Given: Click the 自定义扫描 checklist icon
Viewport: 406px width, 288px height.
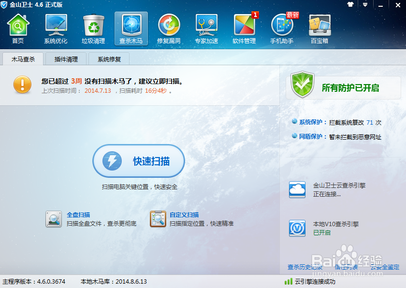Looking at the screenshot, I should [158, 219].
